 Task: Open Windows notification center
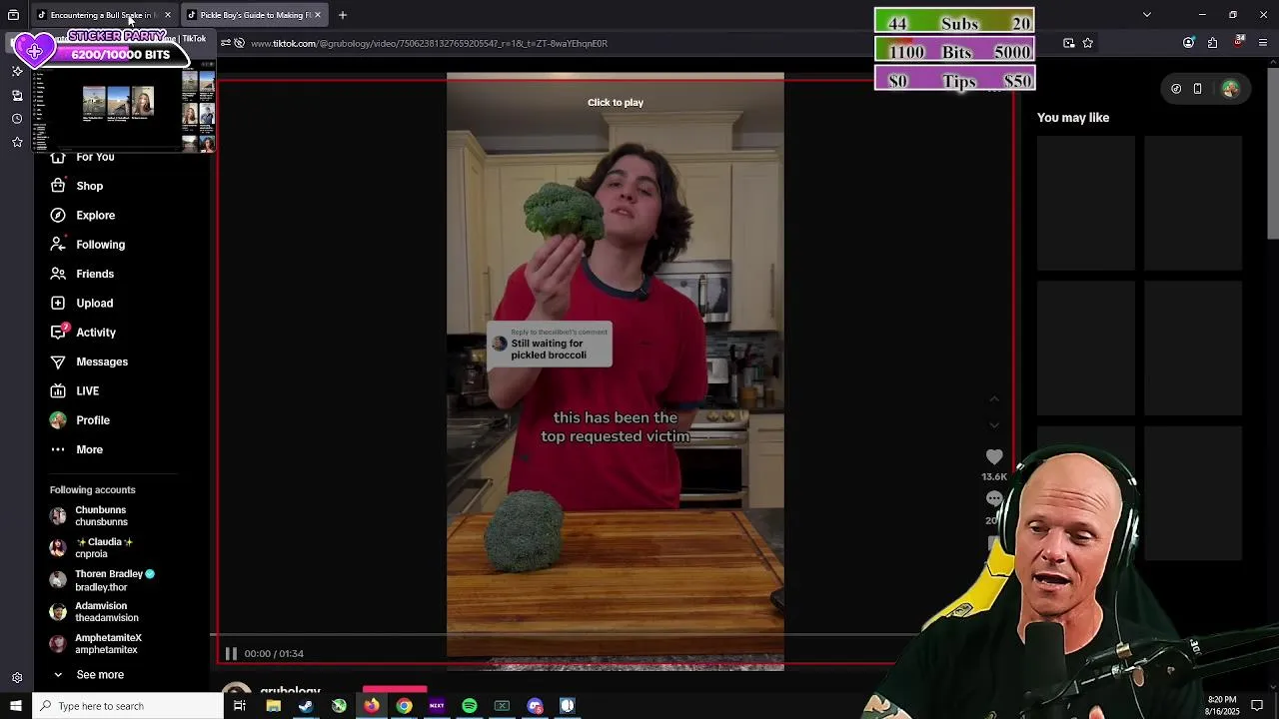pos(1257,706)
